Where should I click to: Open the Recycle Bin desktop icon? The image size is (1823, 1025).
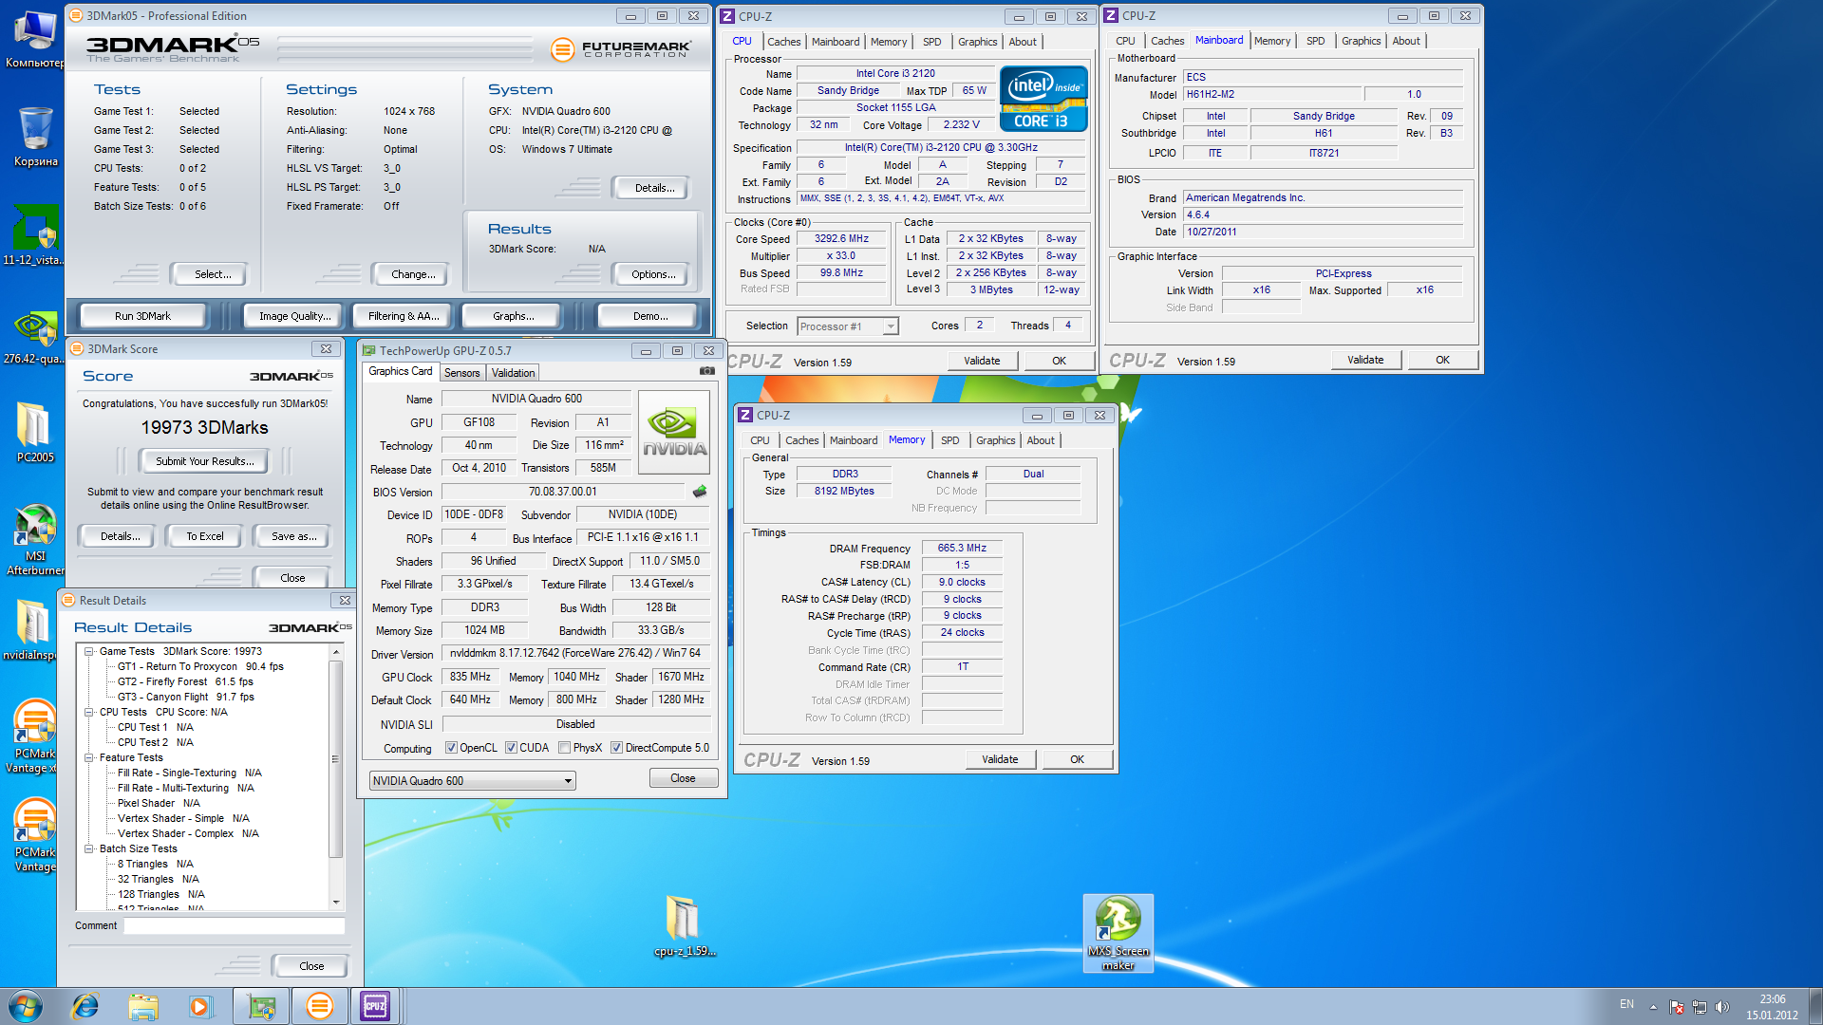pos(35,137)
